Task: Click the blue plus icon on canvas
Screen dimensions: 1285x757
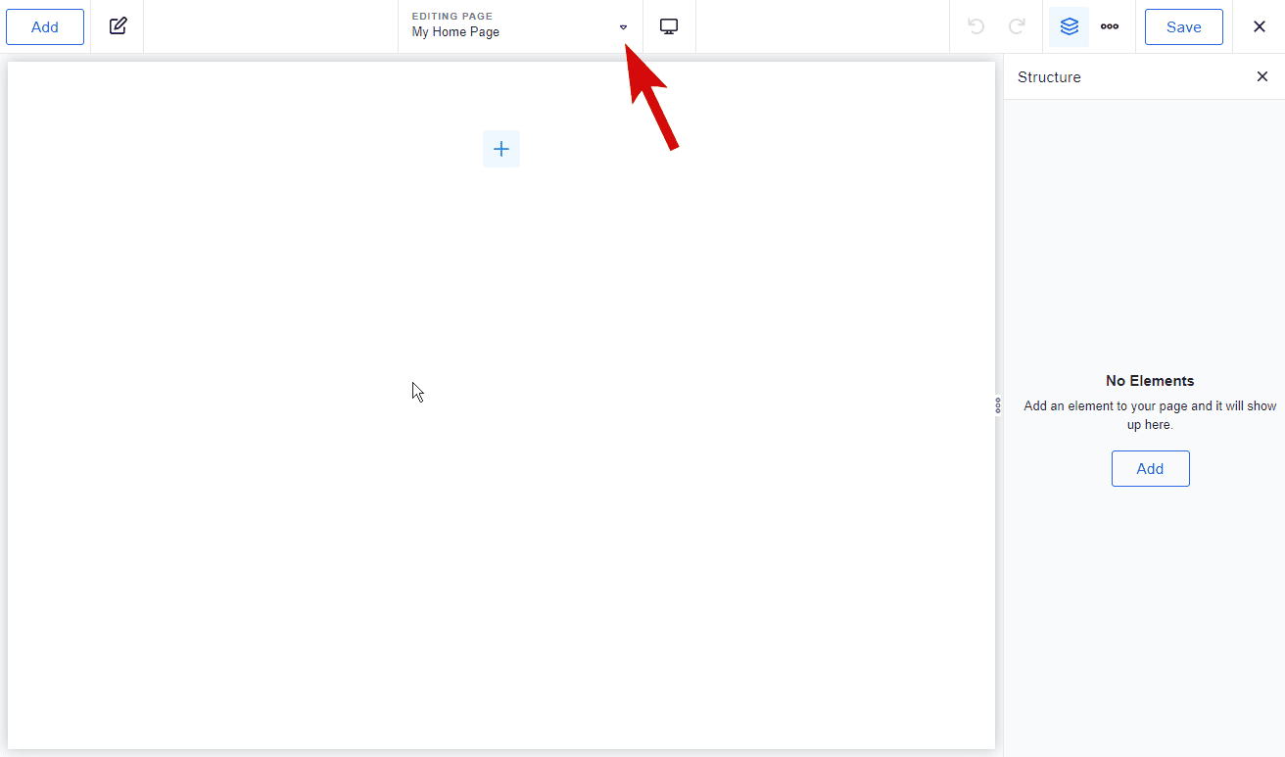Action: pos(501,149)
